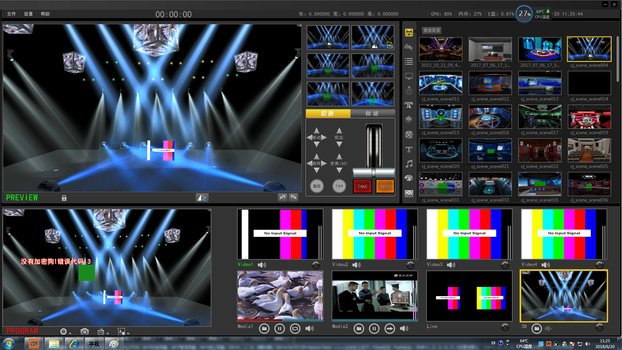Toggle the PREVIEW lock icon
The height and width of the screenshot is (350, 622).
64,198
